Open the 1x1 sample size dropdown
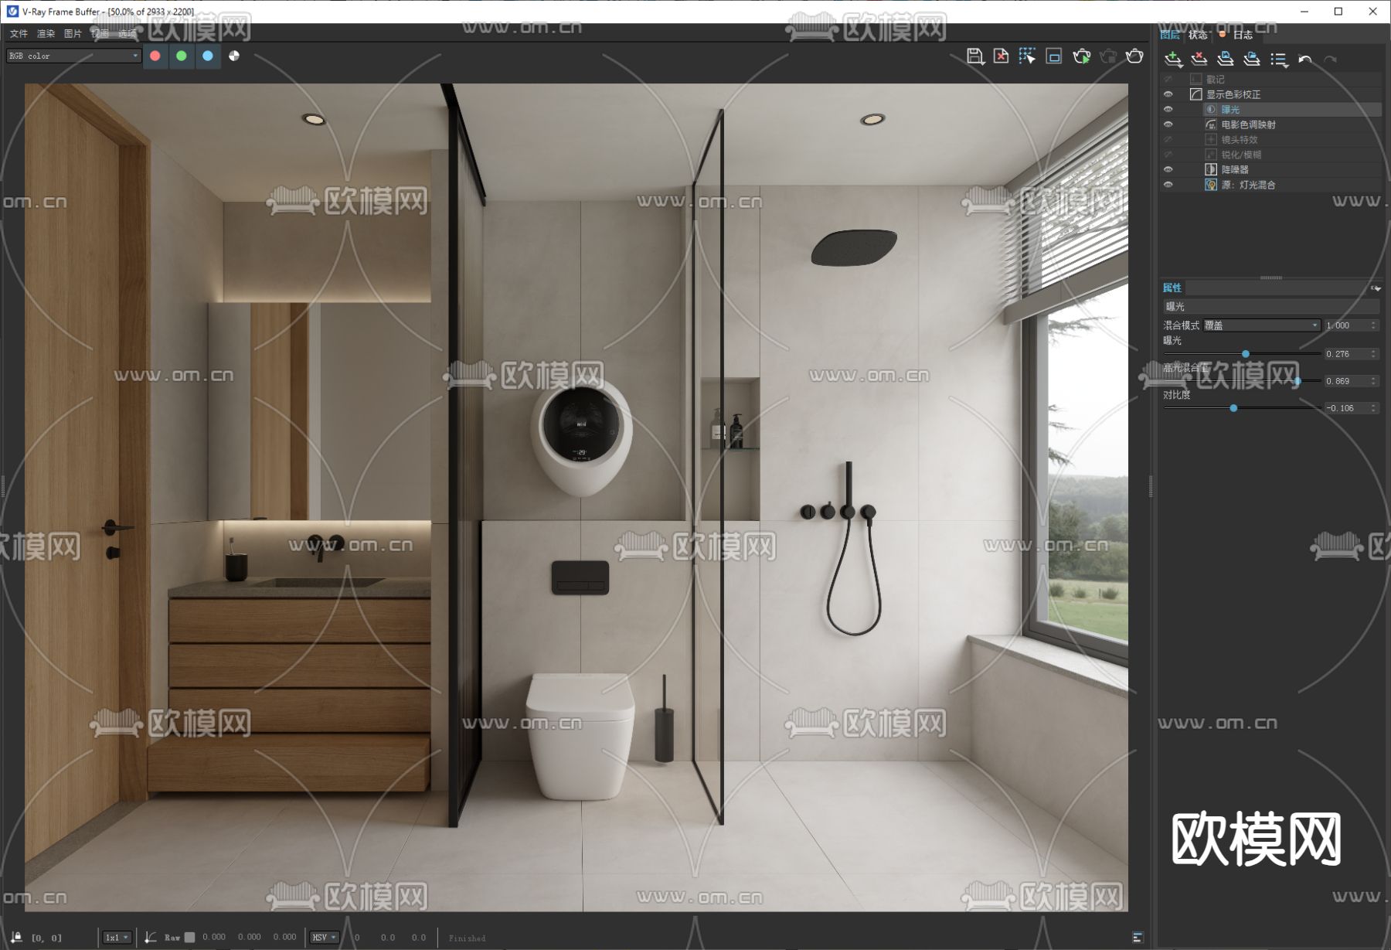 click(x=117, y=938)
